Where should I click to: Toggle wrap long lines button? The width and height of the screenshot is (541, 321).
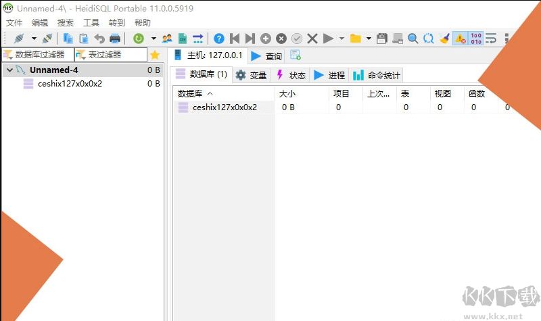491,39
